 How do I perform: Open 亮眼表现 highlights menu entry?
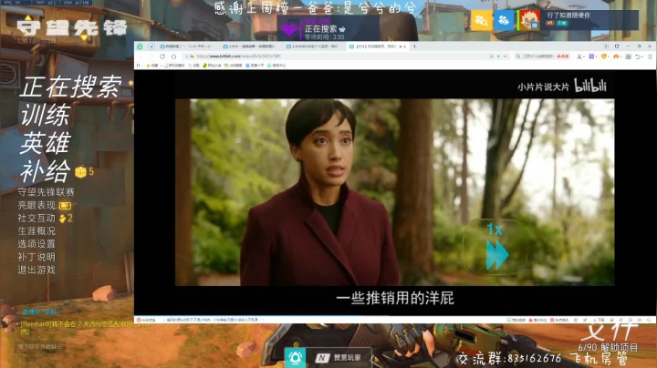[x=36, y=205]
